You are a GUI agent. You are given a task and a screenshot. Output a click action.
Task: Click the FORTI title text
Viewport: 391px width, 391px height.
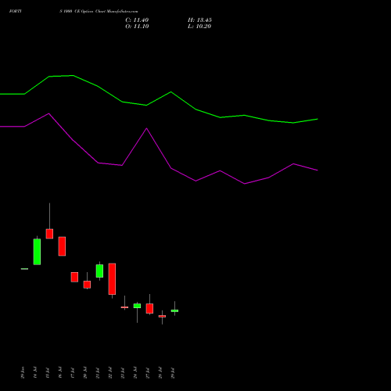(16, 11)
